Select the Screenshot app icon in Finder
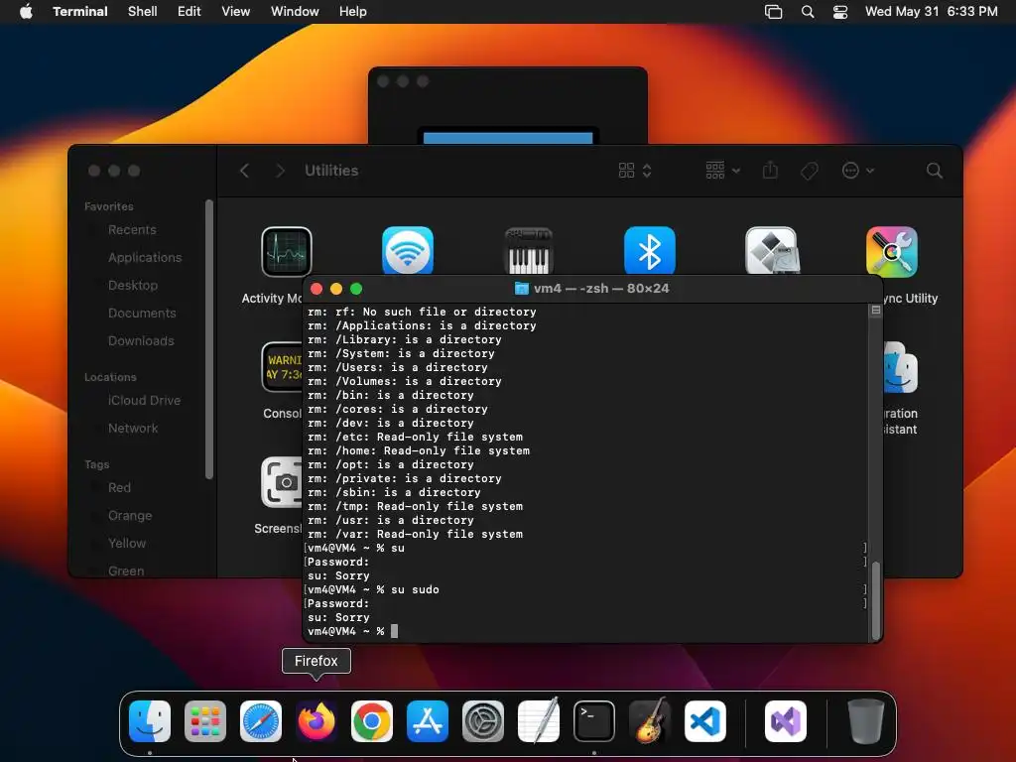Image resolution: width=1016 pixels, height=762 pixels. coord(283,482)
